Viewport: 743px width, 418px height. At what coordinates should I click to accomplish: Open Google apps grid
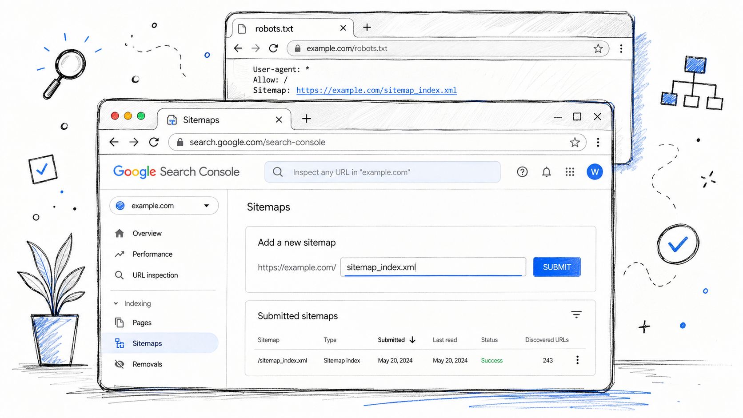point(570,172)
